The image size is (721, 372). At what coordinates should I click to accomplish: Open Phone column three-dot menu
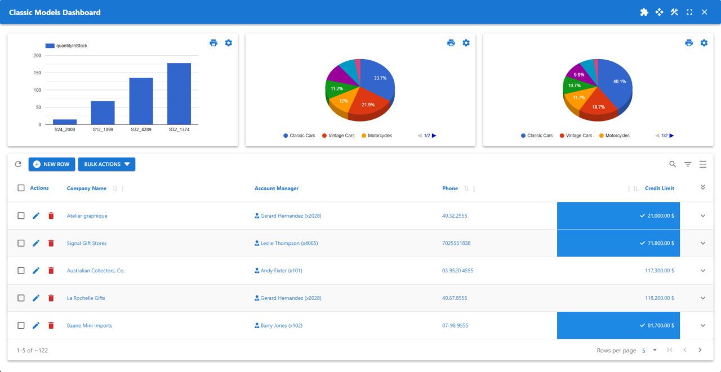474,189
